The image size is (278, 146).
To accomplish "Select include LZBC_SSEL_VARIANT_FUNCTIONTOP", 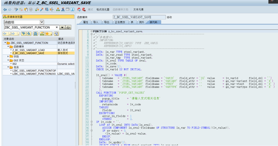I will tap(34, 71).
